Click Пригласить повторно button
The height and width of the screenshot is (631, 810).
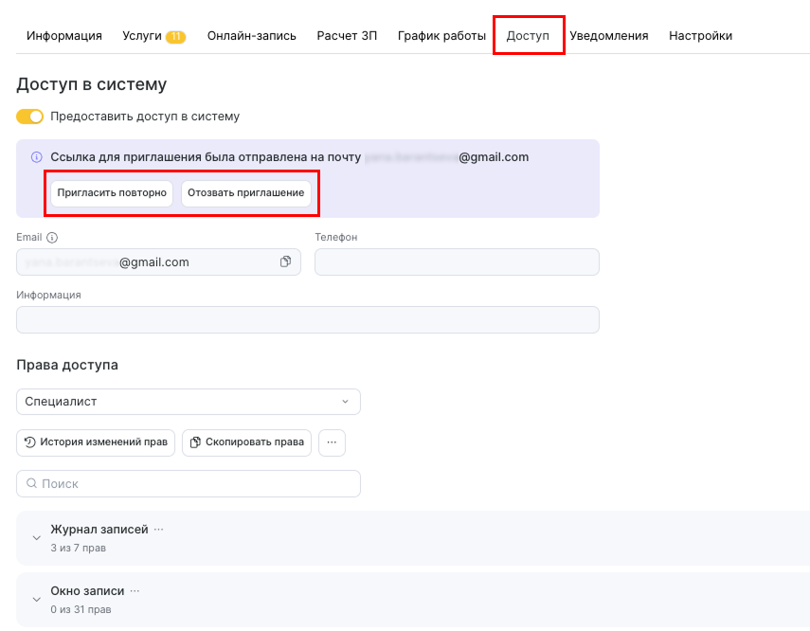[x=112, y=193]
